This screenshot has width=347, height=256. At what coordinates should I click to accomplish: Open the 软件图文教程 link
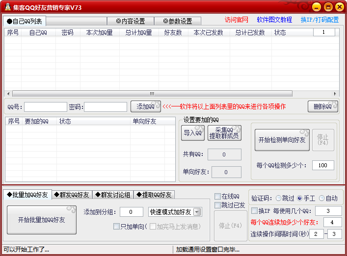tap(274, 20)
